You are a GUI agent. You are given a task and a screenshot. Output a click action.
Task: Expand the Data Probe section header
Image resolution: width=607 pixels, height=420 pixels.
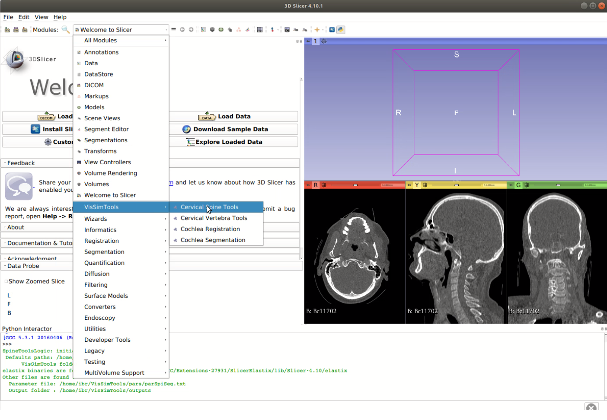point(23,266)
